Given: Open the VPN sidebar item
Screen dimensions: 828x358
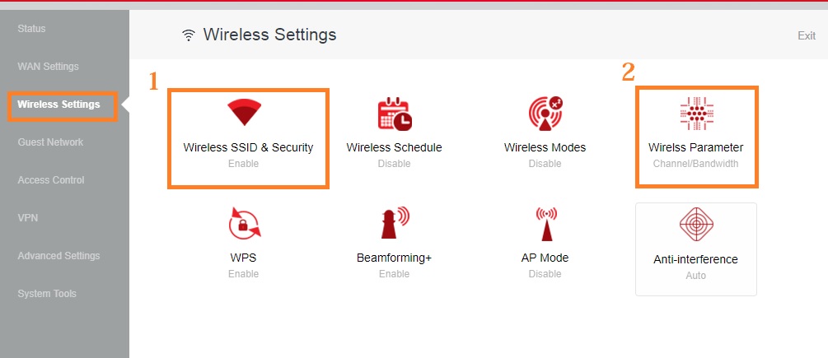Looking at the screenshot, I should 28,218.
